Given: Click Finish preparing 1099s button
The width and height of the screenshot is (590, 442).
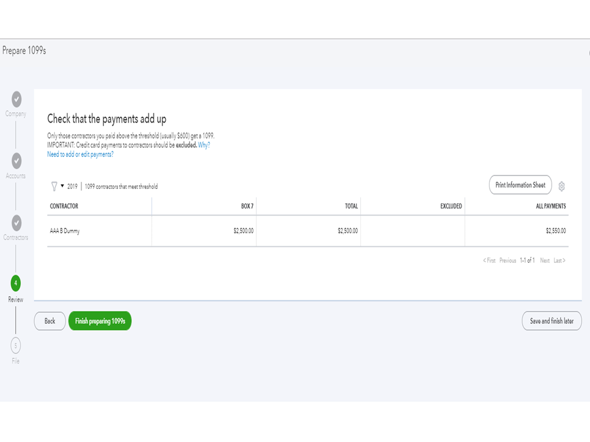Looking at the screenshot, I should [100, 321].
